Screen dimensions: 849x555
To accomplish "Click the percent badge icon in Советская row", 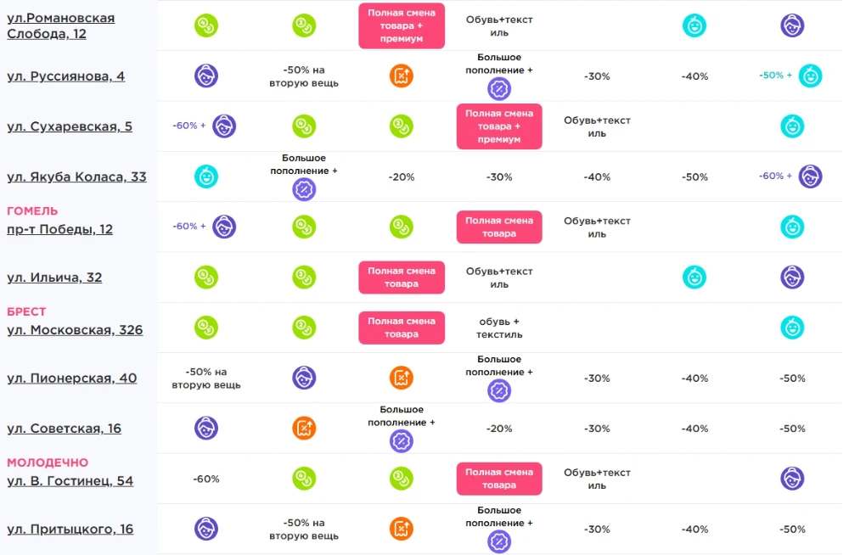I will coord(402,441).
